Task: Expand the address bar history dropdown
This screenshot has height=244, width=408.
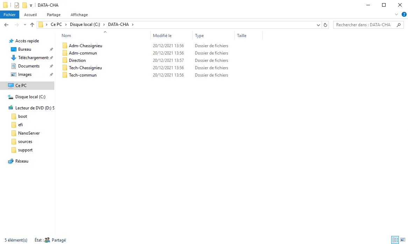Action: [x=318, y=25]
